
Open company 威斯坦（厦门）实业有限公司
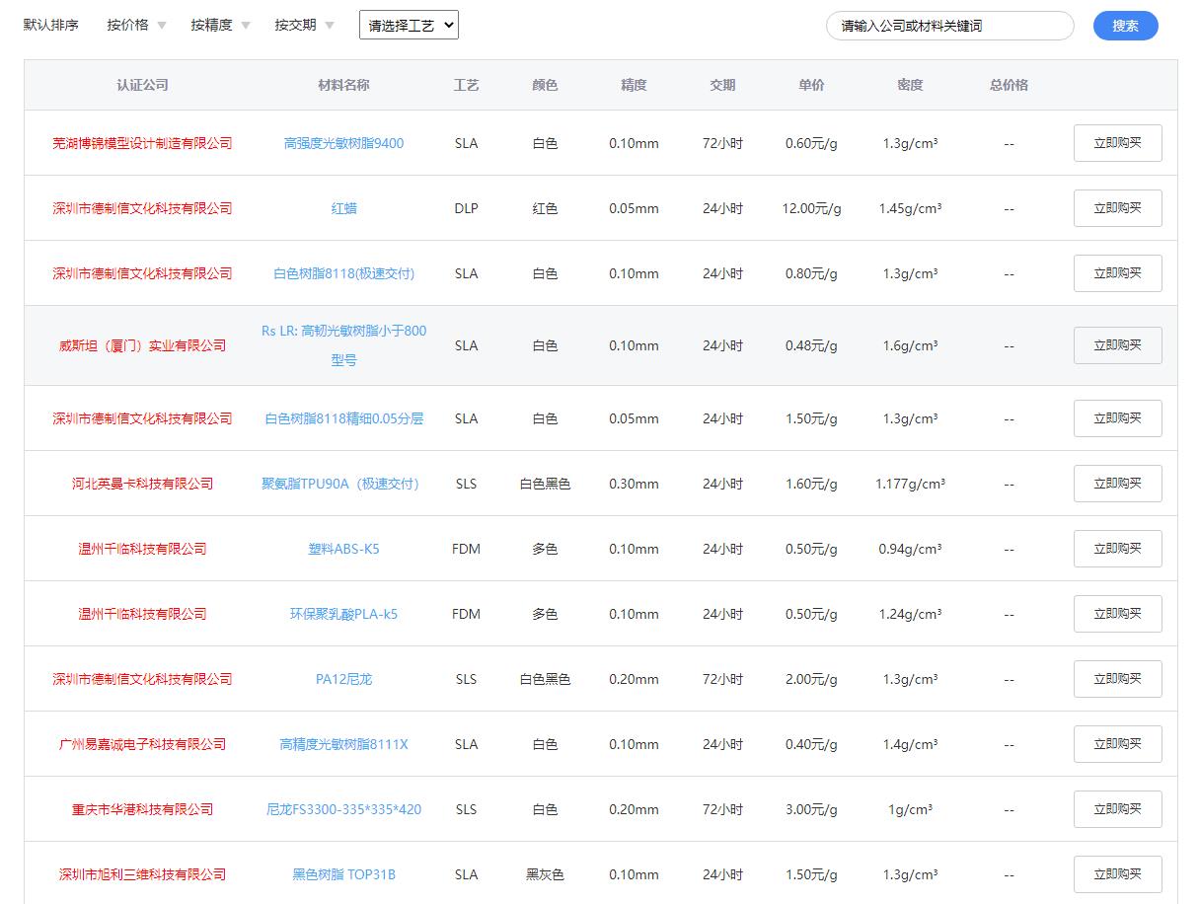click(142, 345)
